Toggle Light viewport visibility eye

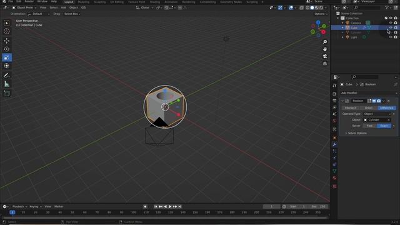[x=391, y=37]
